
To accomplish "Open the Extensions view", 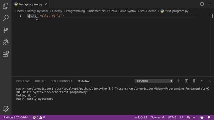I will (x=6, y=54).
